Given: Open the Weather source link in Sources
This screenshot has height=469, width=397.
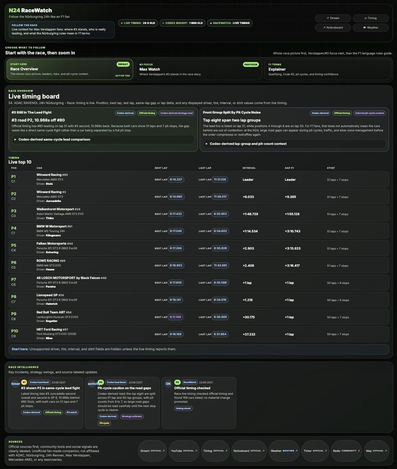Looking at the screenshot, I should 284,451.
